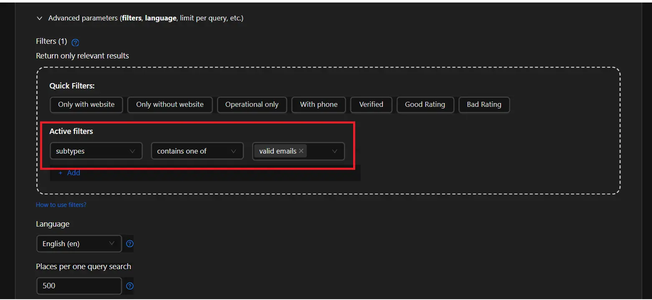
Task: Toggle the 'Only with website' quick filter
Action: (x=86, y=105)
